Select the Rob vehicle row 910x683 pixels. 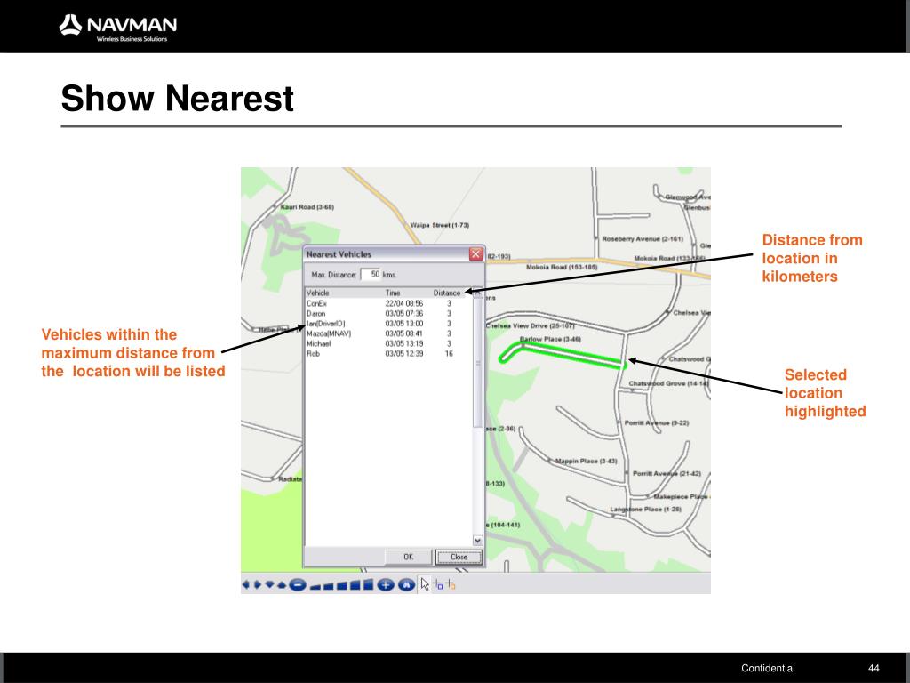389,354
